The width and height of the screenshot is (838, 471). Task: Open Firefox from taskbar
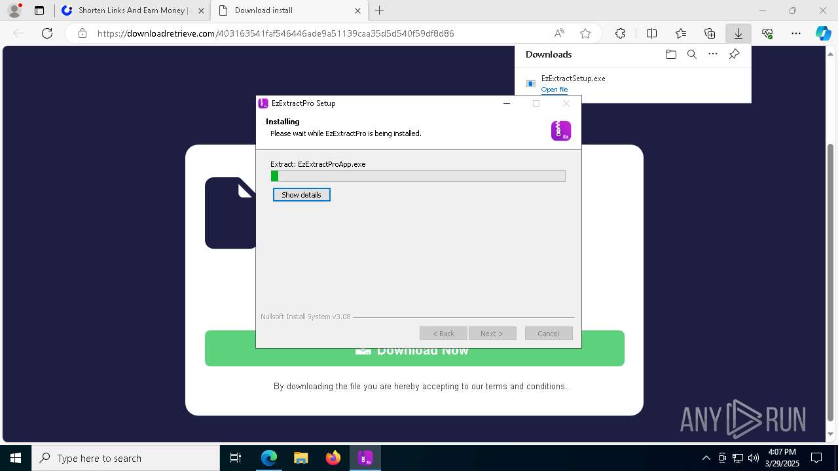pyautogui.click(x=333, y=458)
